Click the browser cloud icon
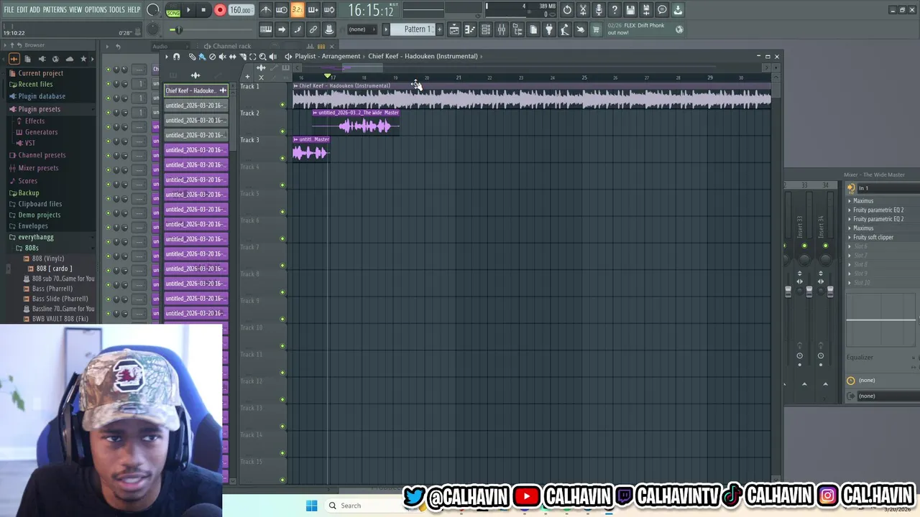This screenshot has width=920, height=517. point(69,59)
